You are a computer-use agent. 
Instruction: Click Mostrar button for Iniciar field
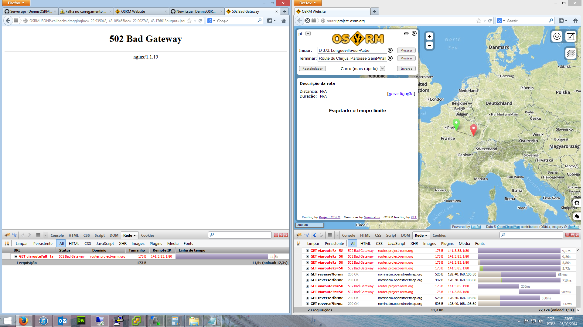(406, 50)
